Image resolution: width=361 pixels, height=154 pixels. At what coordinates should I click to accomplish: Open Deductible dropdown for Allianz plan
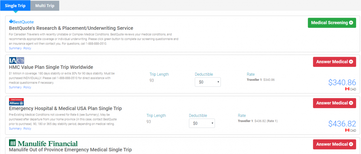pos(202,123)
